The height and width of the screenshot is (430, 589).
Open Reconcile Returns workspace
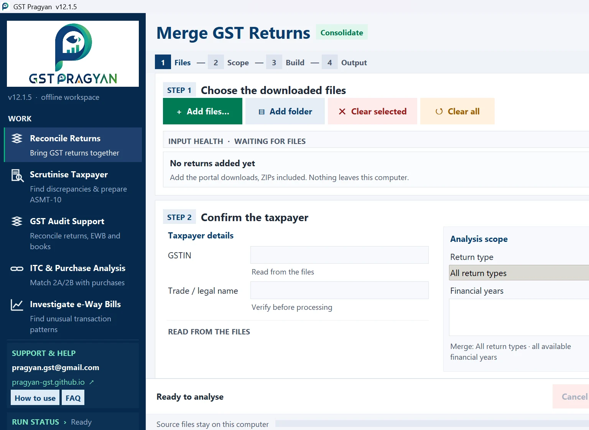(73, 145)
